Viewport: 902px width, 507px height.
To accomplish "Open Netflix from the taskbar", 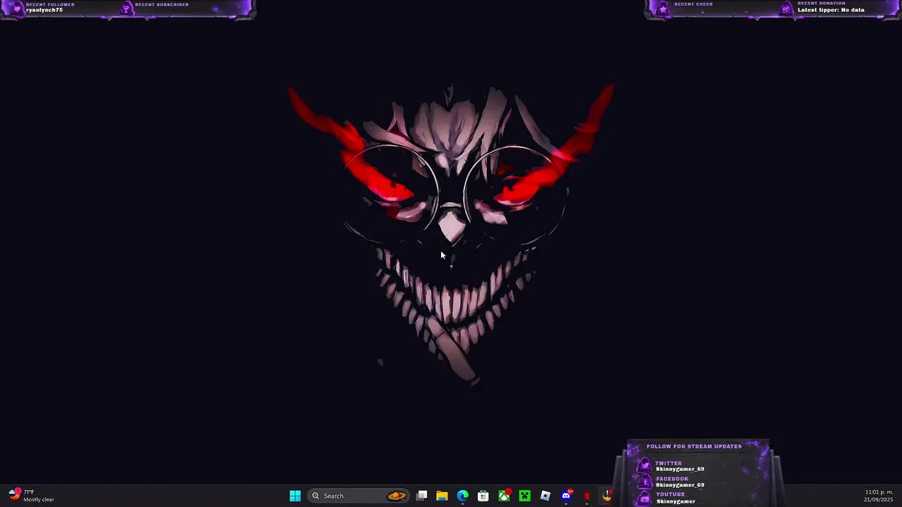I will click(x=586, y=496).
